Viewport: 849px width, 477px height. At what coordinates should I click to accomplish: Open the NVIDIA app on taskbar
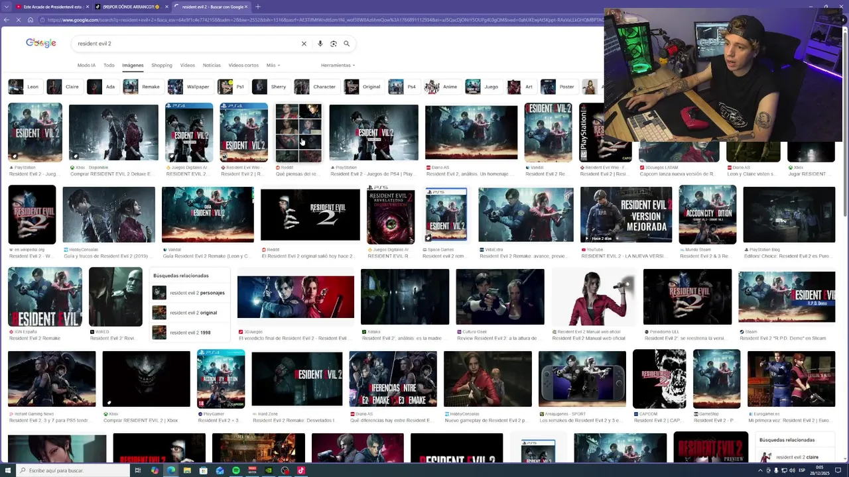point(269,470)
